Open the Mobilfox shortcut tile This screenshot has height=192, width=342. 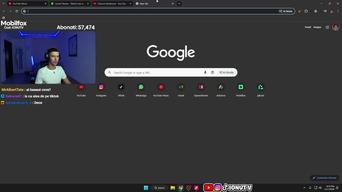click(241, 90)
